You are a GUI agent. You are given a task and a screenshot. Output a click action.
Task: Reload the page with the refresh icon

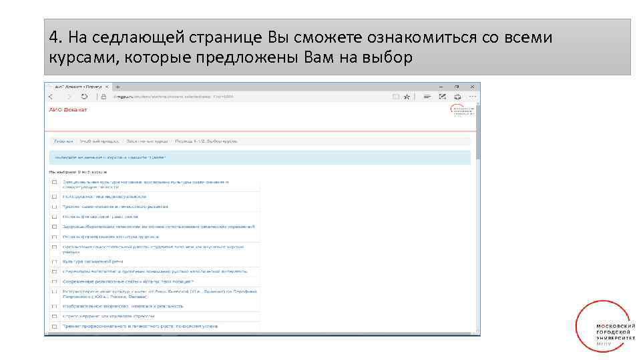point(84,97)
